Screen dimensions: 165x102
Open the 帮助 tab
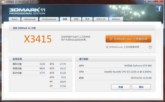(x=76, y=19)
